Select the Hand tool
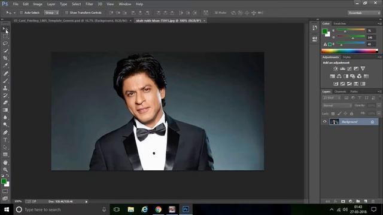 (5, 162)
